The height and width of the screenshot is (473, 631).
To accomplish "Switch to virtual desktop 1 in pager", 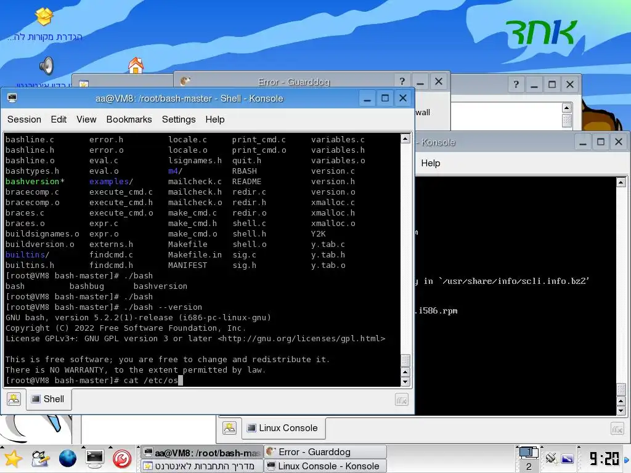I will [529, 453].
